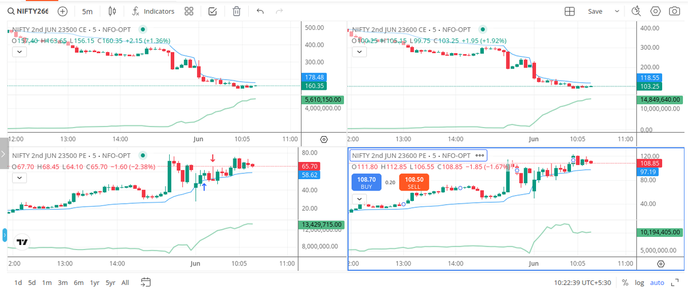Open more options on 23600 PE title
This screenshot has width=688, height=289.
pyautogui.click(x=479, y=155)
